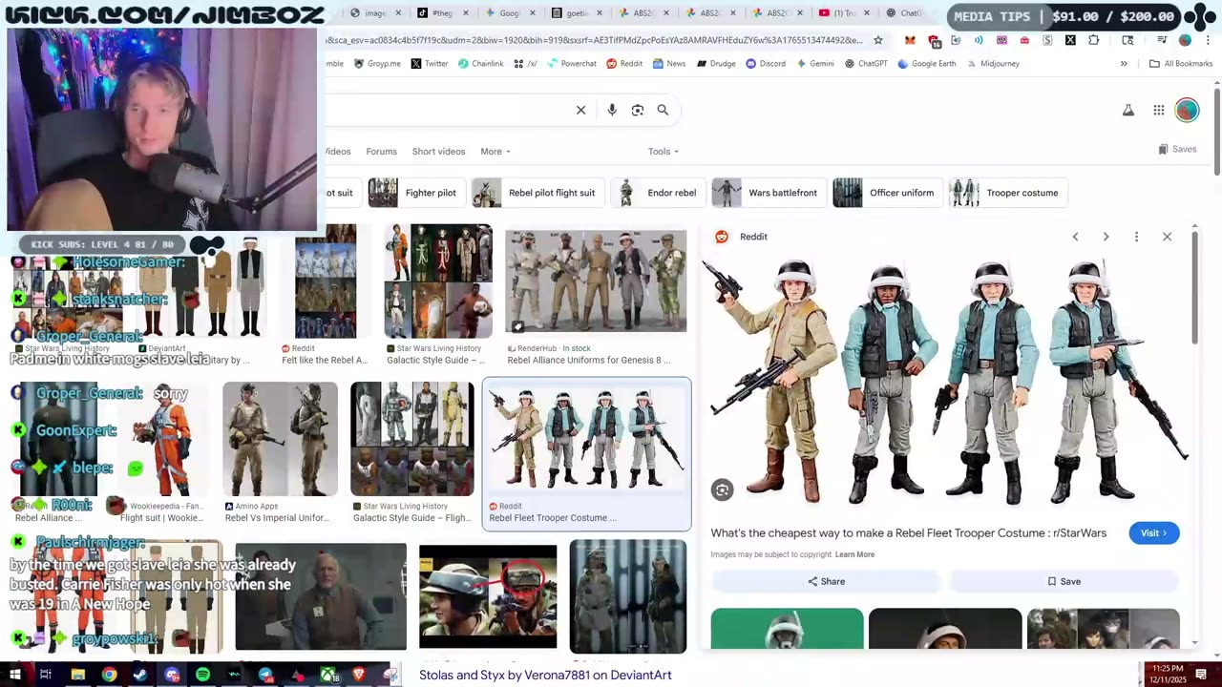This screenshot has width=1222, height=687.
Task: Select the Trooper costume filter chip
Action: [x=1007, y=193]
